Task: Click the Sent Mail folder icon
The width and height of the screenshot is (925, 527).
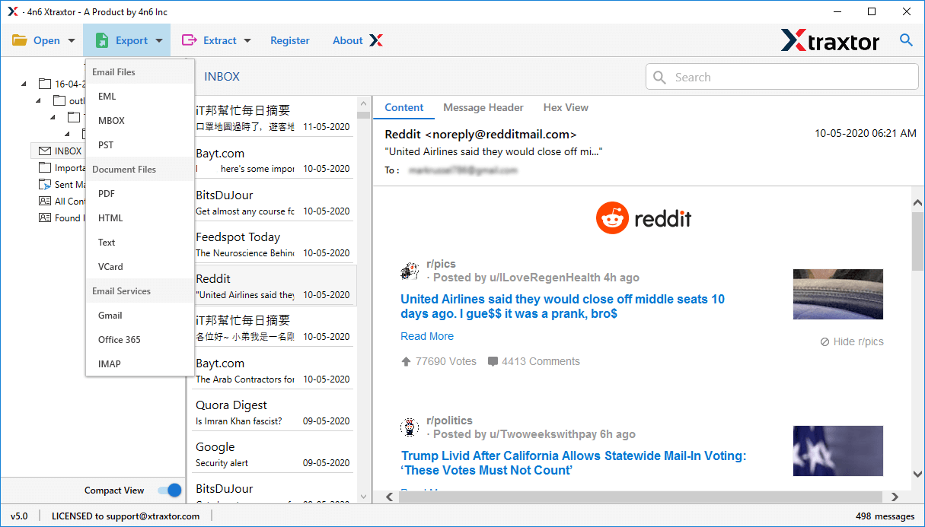Action: click(45, 185)
